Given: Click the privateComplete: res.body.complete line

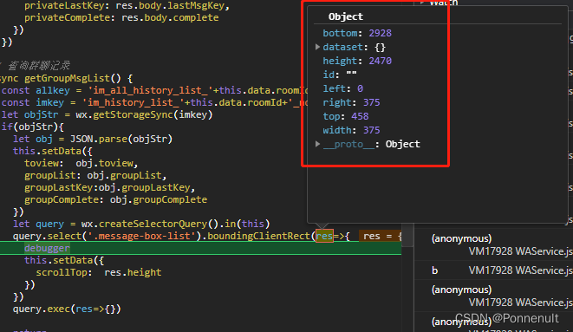Looking at the screenshot, I should coord(121,17).
